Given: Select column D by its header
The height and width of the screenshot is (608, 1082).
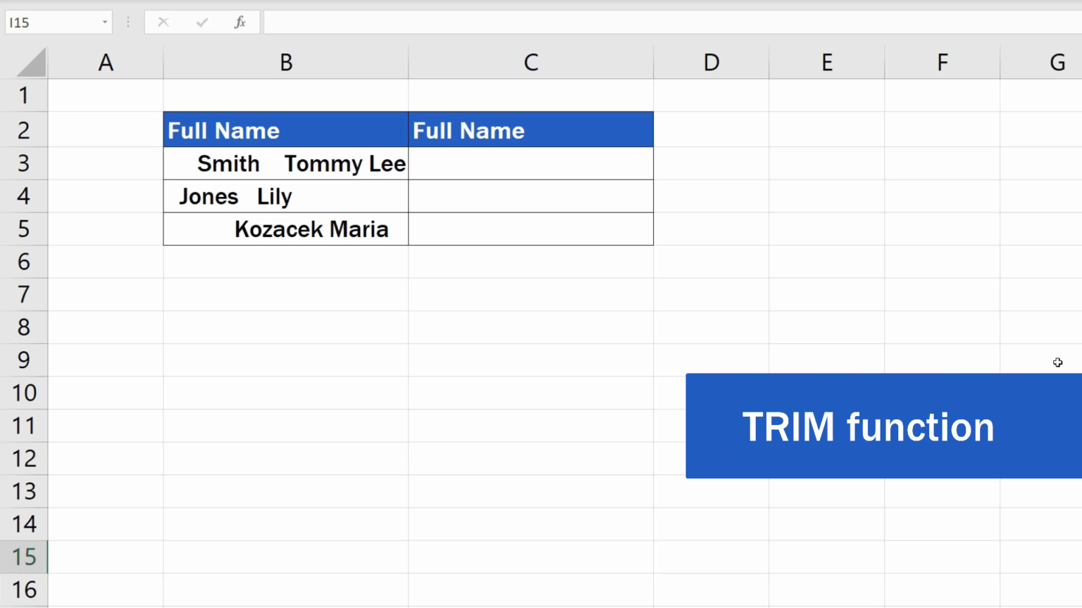Looking at the screenshot, I should coord(711,62).
